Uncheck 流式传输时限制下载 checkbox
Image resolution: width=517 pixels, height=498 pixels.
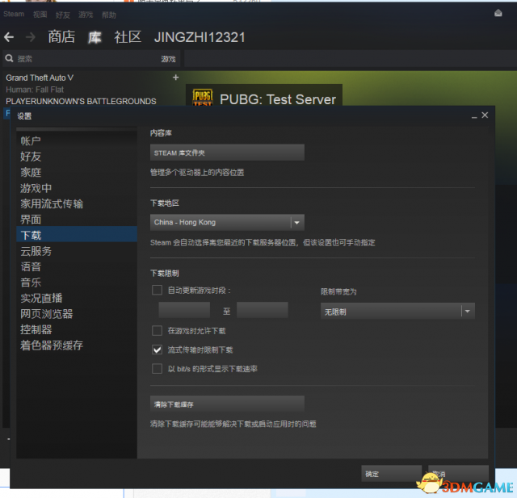click(157, 349)
